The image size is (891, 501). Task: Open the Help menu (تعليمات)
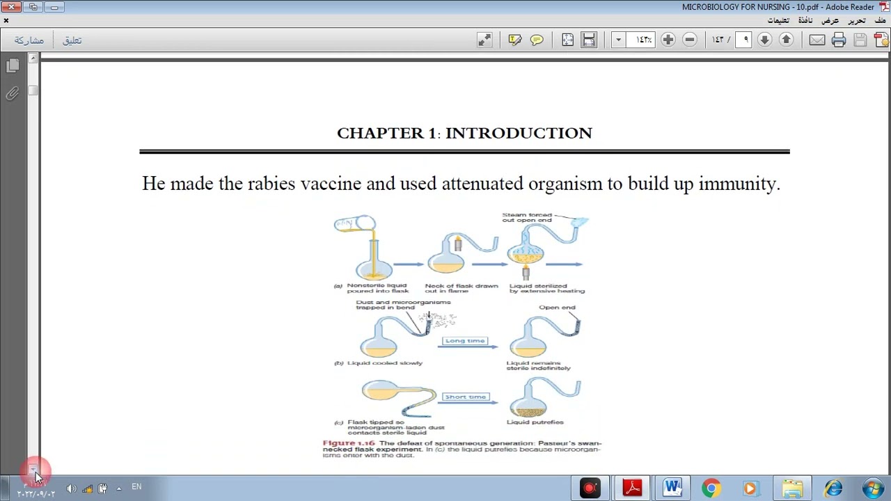(x=778, y=20)
